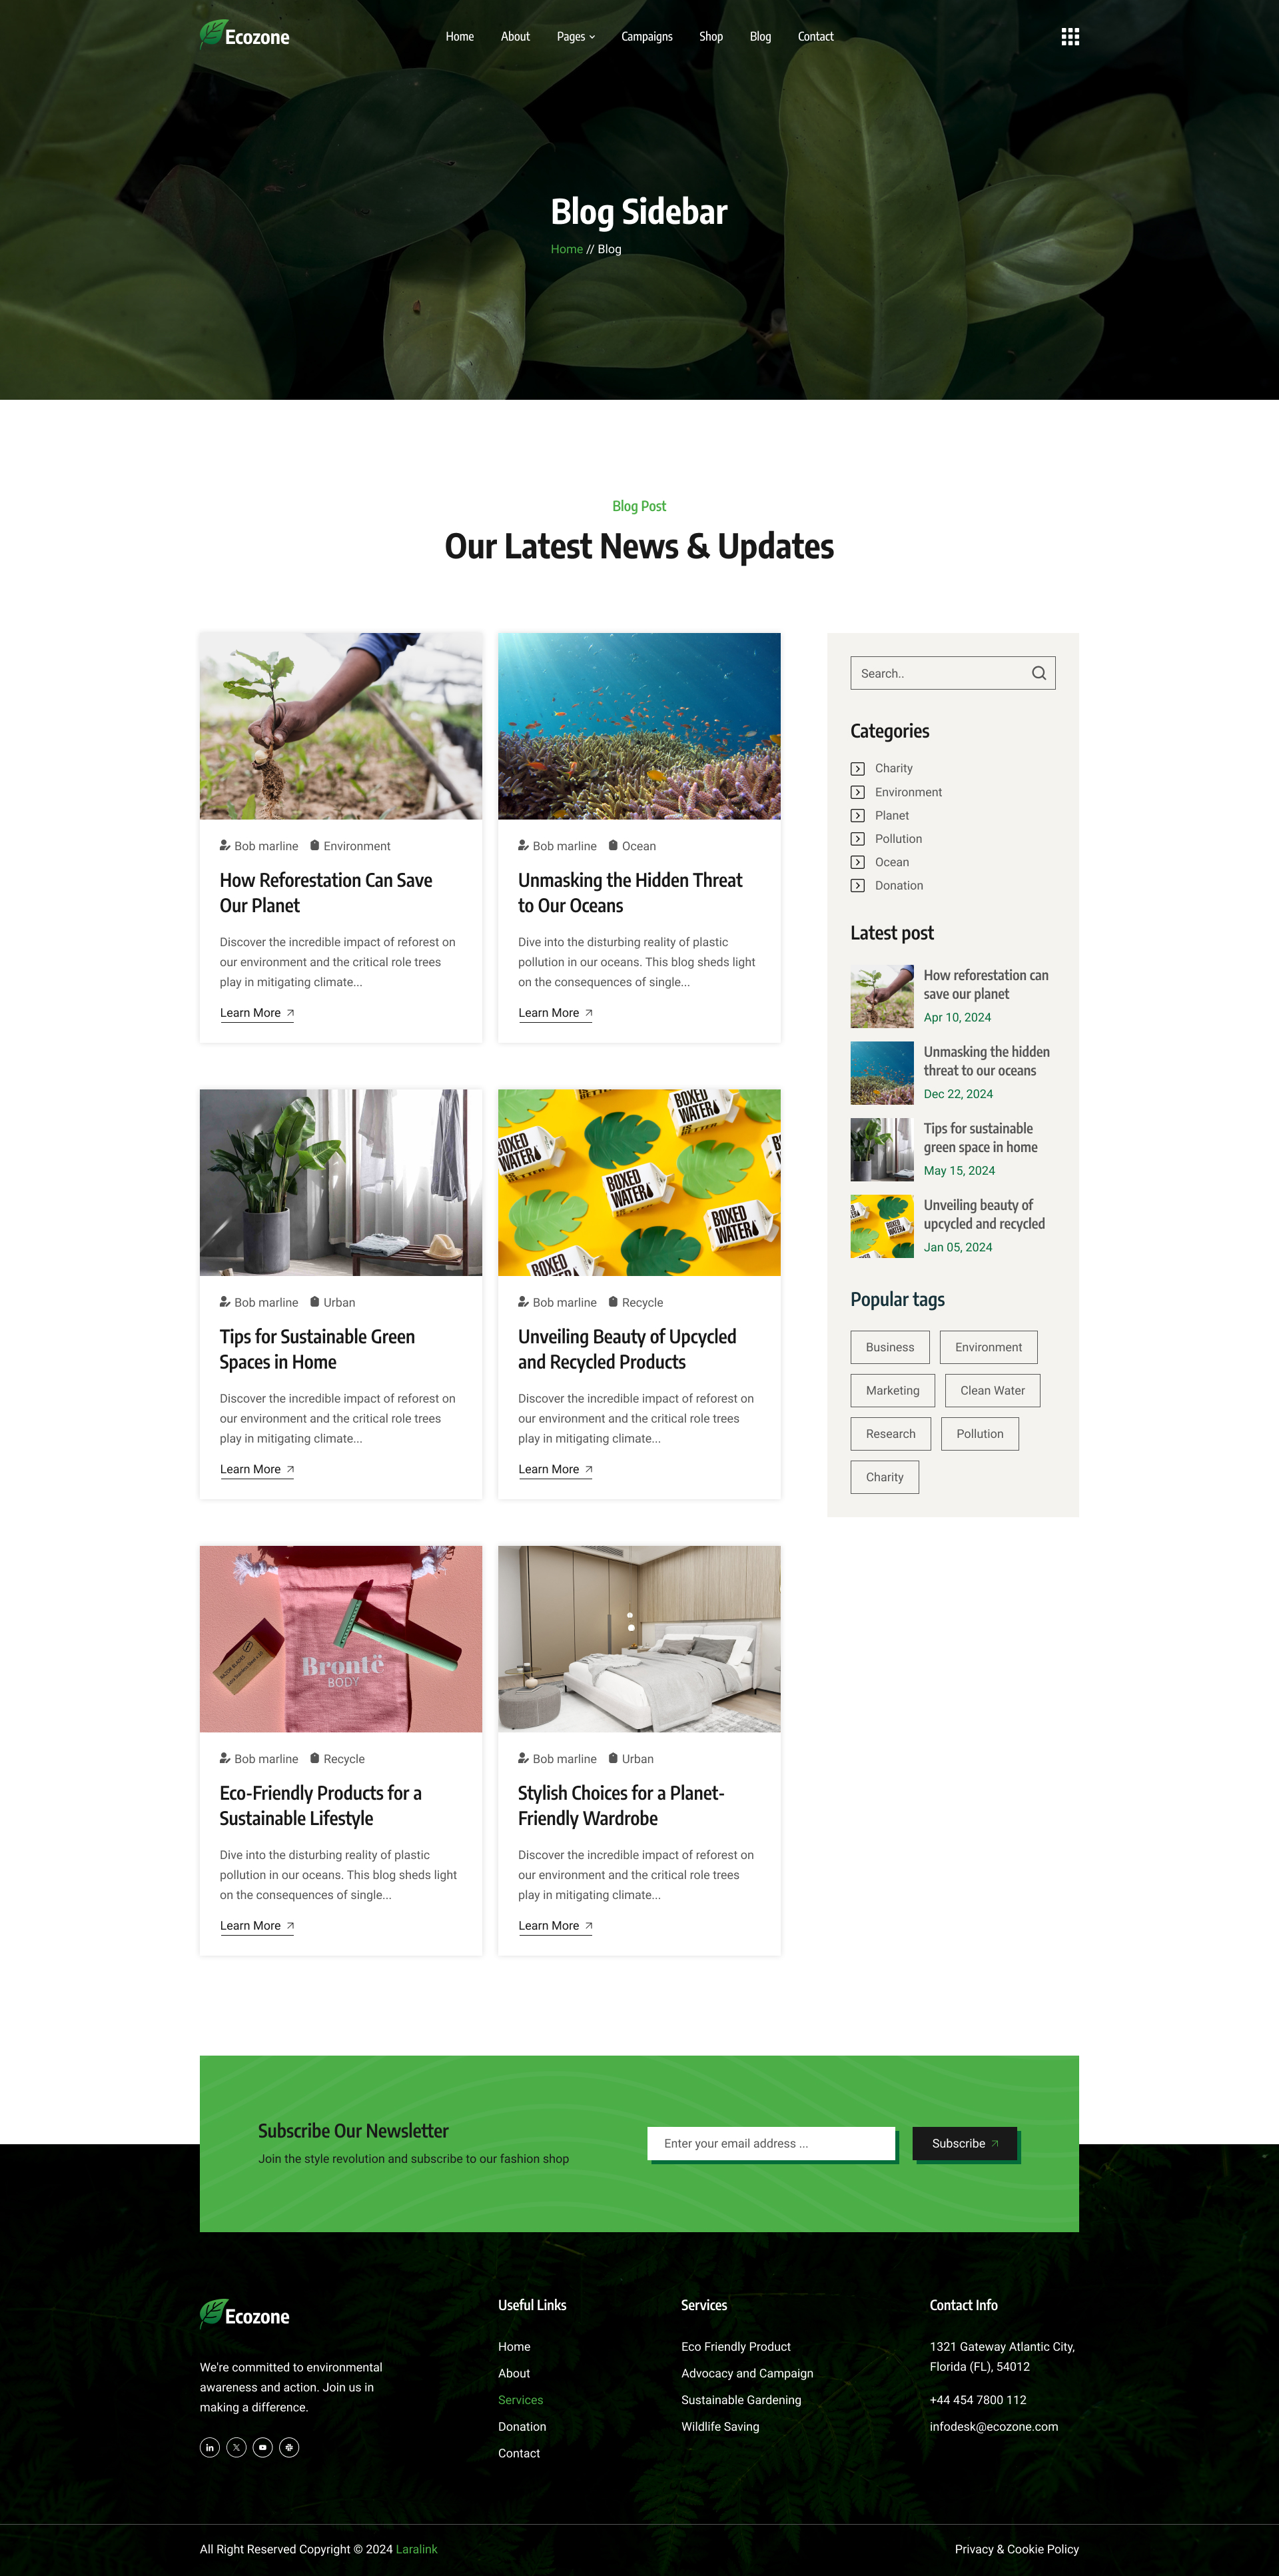
Task: Go to the Shop menu item
Action: point(711,37)
